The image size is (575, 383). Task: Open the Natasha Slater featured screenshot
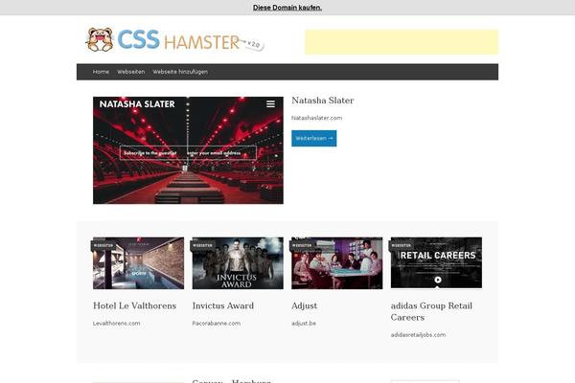tap(188, 150)
